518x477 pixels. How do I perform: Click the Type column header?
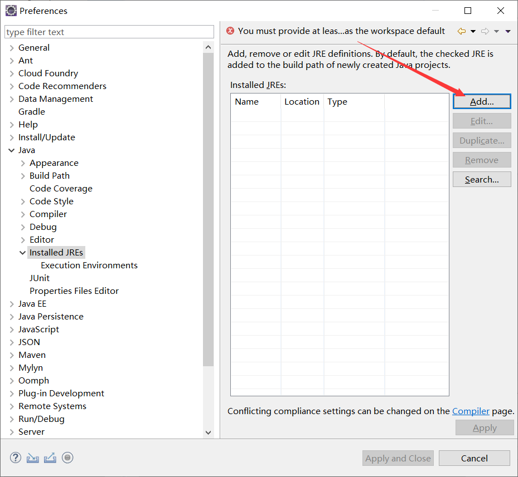(354, 102)
